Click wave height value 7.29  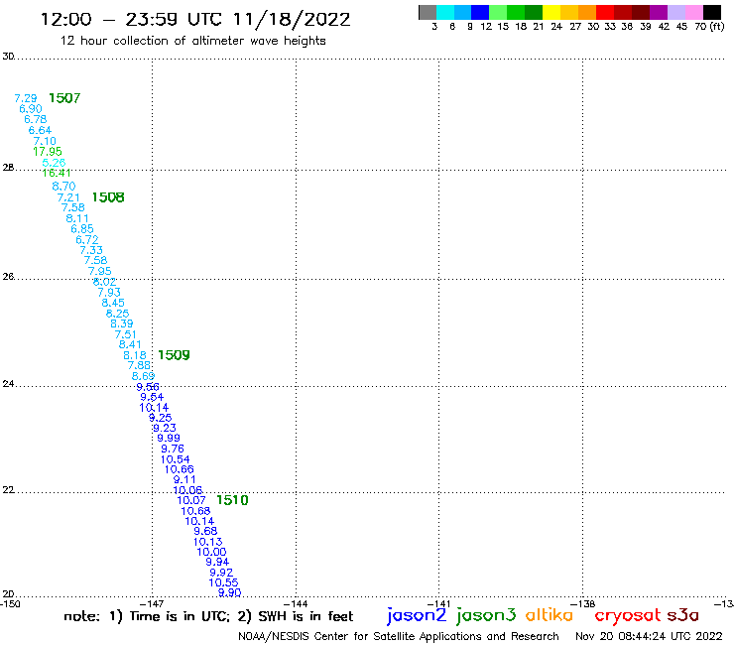click(x=26, y=98)
